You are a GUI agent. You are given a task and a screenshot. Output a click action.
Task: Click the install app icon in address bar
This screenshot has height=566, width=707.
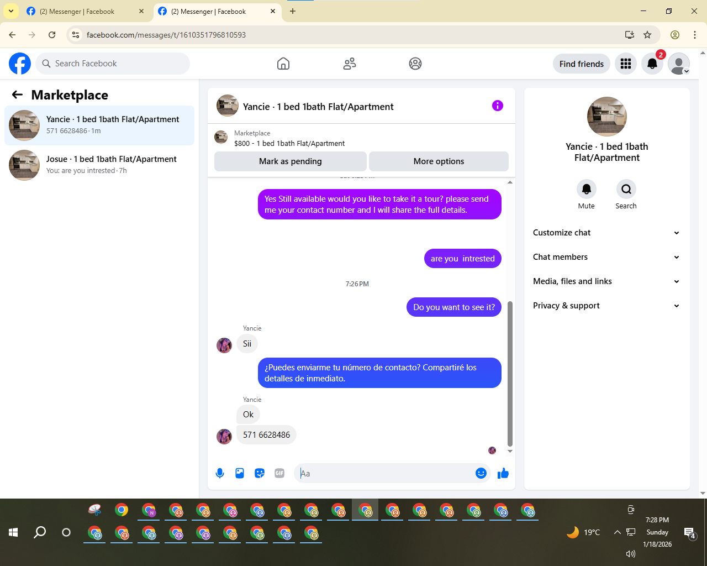pos(630,35)
